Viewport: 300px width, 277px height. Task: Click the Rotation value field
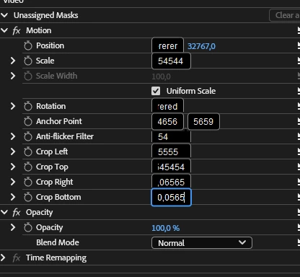(x=168, y=106)
